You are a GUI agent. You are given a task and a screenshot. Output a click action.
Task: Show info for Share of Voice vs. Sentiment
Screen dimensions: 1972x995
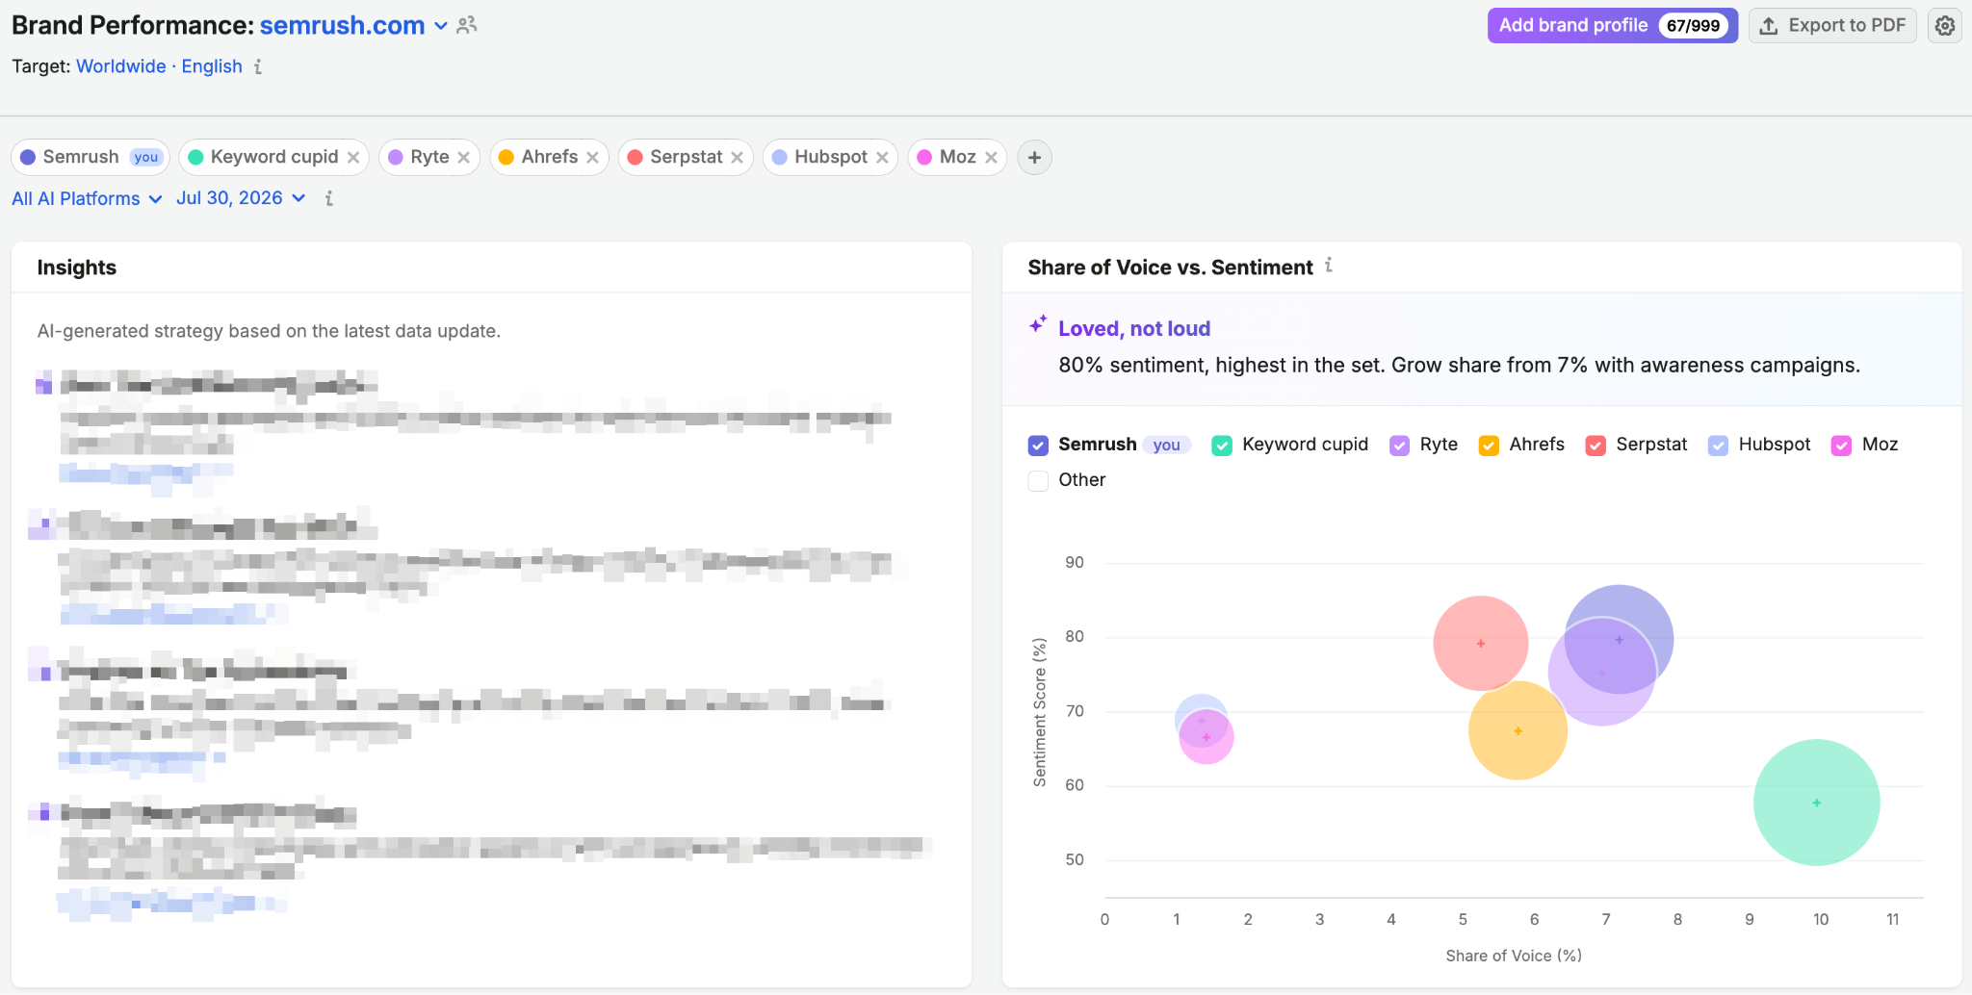(x=1329, y=265)
